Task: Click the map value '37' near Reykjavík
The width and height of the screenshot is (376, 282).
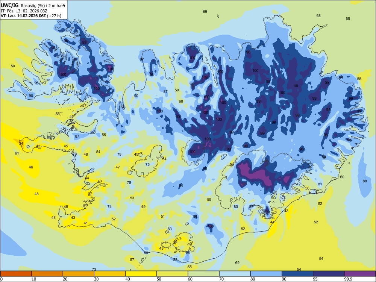Action: (x=90, y=194)
